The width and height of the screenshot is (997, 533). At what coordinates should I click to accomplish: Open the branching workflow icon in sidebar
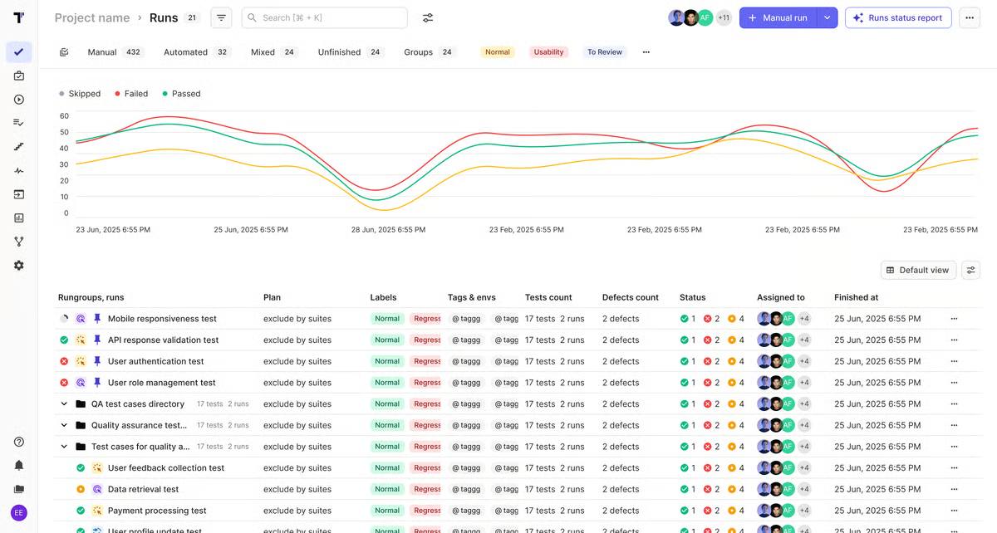click(18, 241)
